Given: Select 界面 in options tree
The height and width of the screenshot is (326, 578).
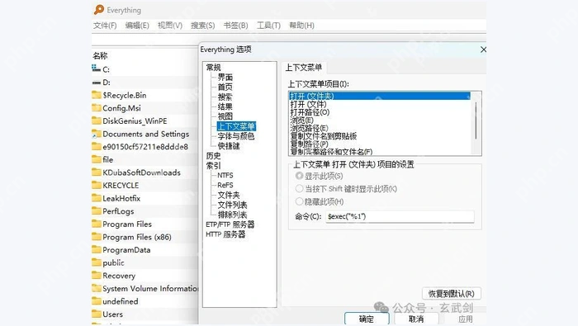Looking at the screenshot, I should point(225,78).
